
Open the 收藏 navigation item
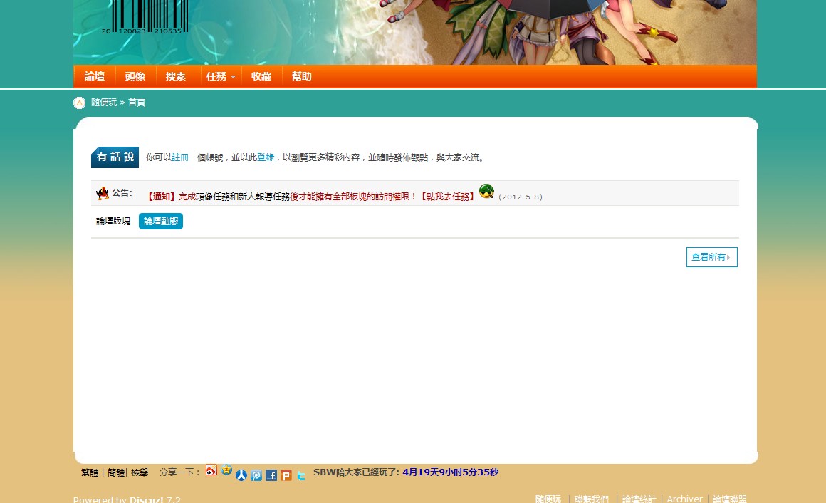click(261, 76)
